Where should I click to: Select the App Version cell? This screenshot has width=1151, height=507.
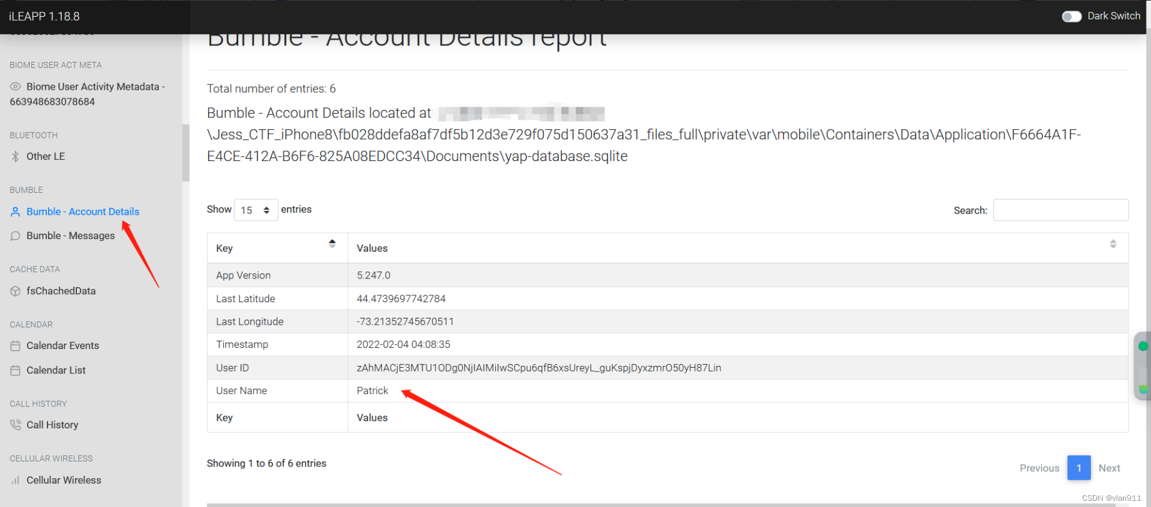click(278, 275)
